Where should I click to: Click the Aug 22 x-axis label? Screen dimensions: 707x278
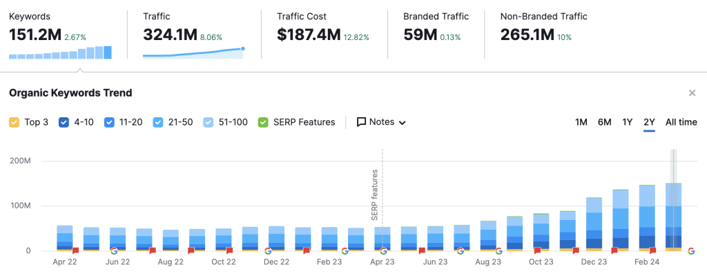(171, 261)
